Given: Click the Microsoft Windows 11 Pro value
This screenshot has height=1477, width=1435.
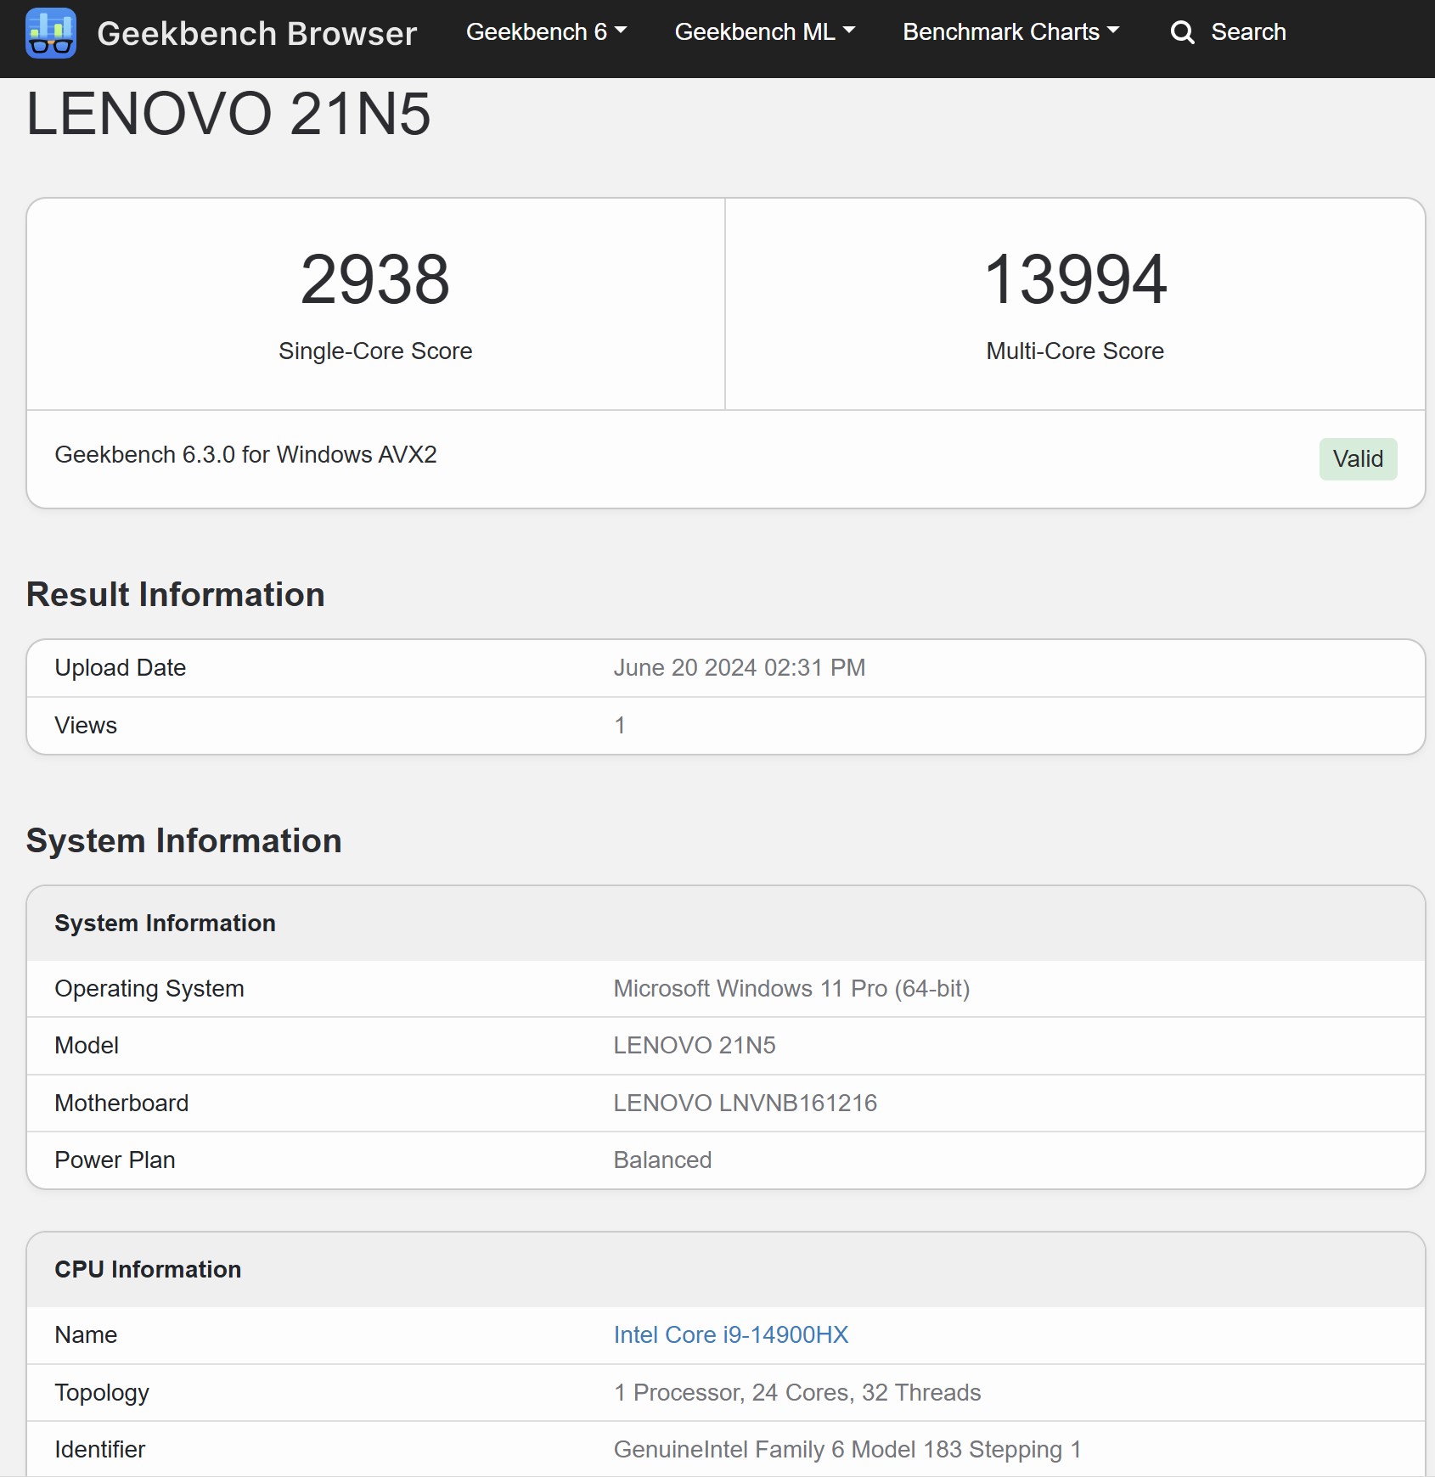Looking at the screenshot, I should coord(791,989).
